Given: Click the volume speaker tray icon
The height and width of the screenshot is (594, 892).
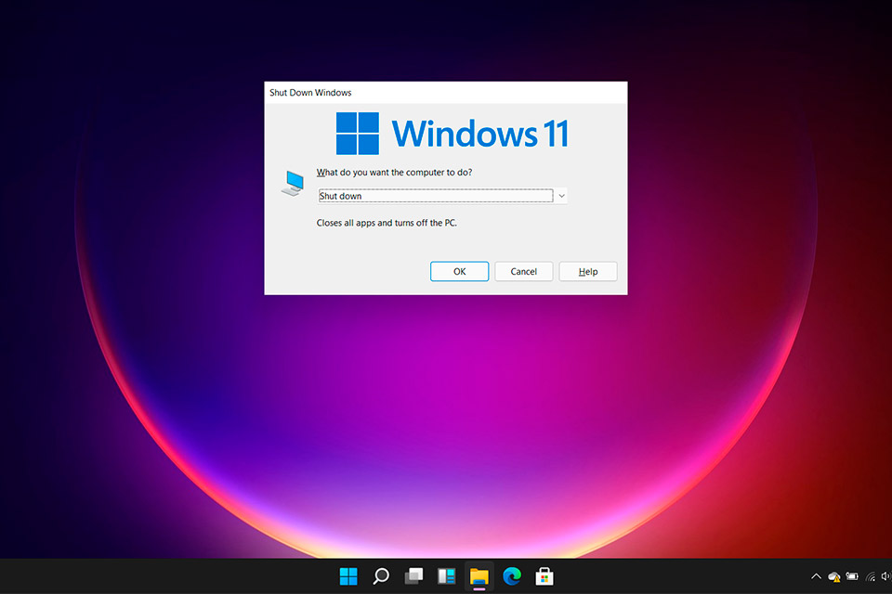Looking at the screenshot, I should click(886, 576).
